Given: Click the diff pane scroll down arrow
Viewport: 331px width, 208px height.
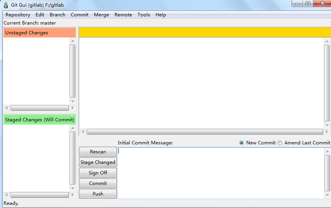Looking at the screenshot, I should (x=327, y=125).
